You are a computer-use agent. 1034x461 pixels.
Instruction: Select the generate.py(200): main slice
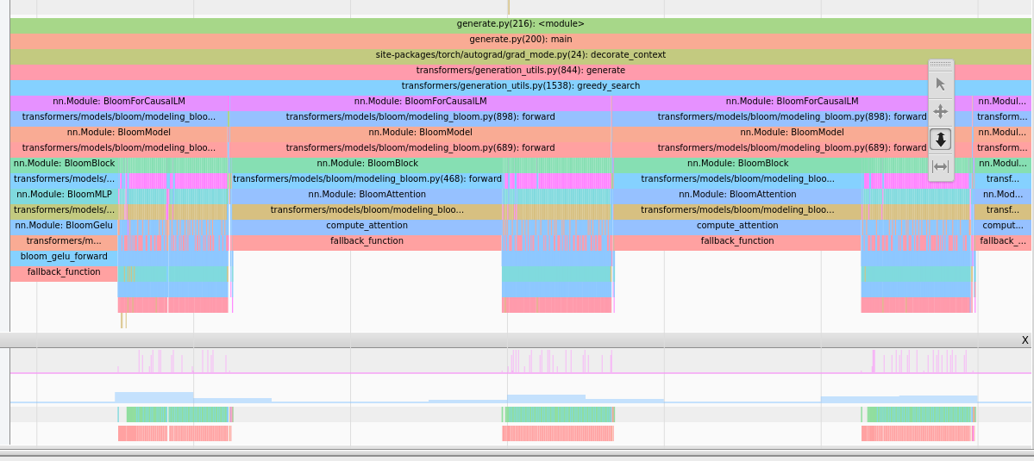[x=520, y=40]
